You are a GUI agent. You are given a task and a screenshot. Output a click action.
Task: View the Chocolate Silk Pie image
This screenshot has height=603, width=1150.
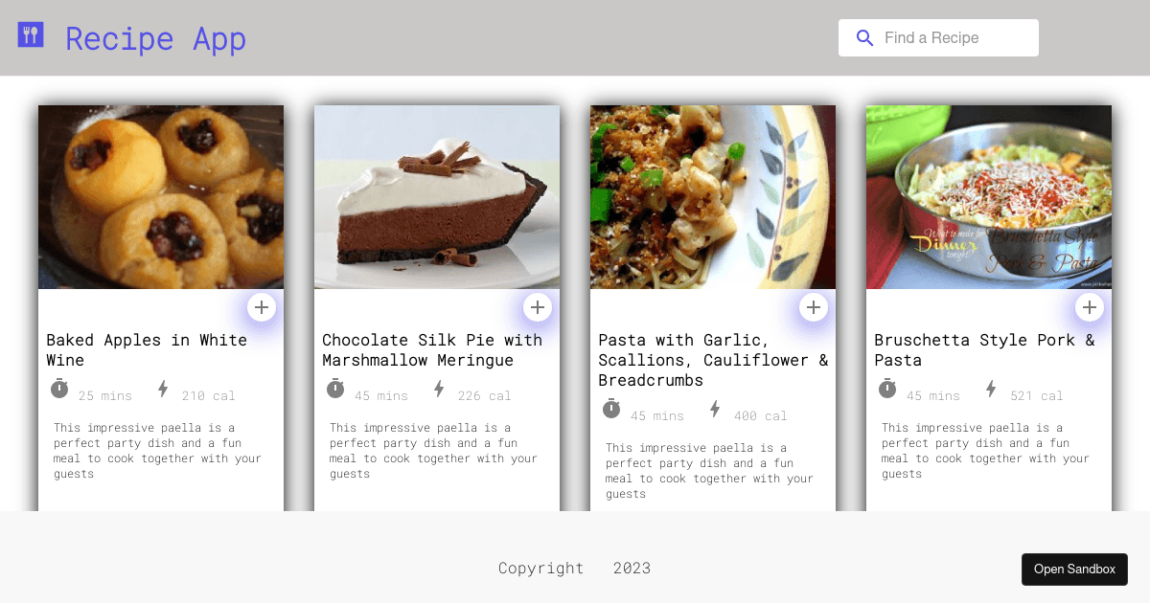point(437,197)
